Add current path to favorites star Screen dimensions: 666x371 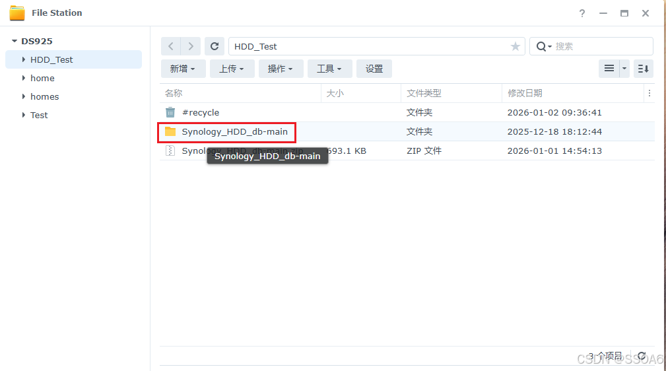coord(516,46)
